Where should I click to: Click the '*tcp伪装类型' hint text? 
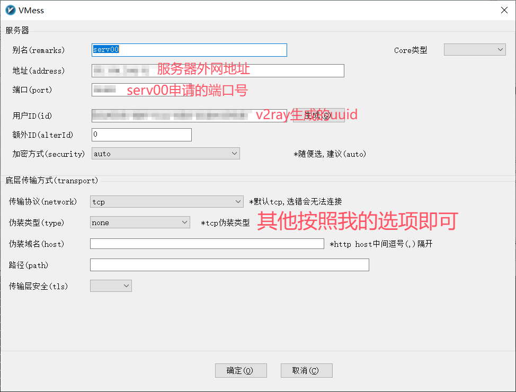tap(226, 223)
